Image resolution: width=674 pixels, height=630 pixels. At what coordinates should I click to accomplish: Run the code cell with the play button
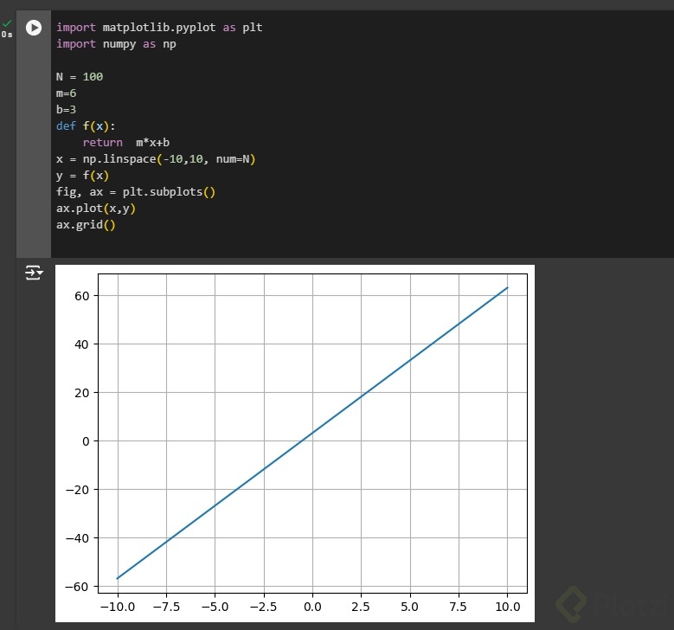coord(34,28)
